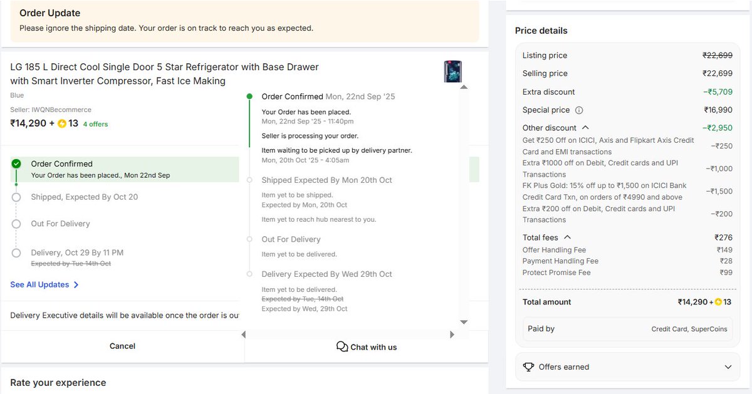Click the Other discount −₹2,950 value

(718, 128)
